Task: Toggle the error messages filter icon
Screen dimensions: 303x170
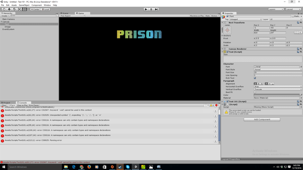Action: (x=217, y=105)
